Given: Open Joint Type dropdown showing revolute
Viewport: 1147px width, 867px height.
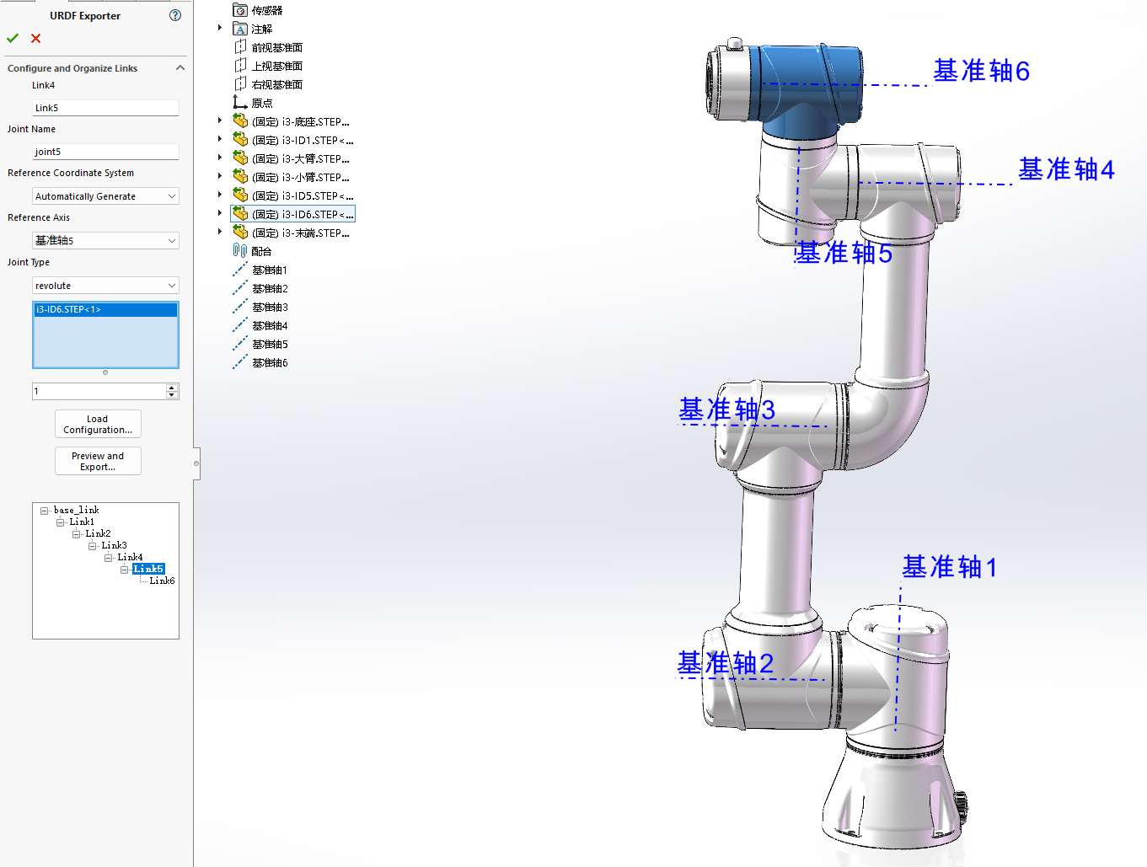Looking at the screenshot, I should 105,286.
